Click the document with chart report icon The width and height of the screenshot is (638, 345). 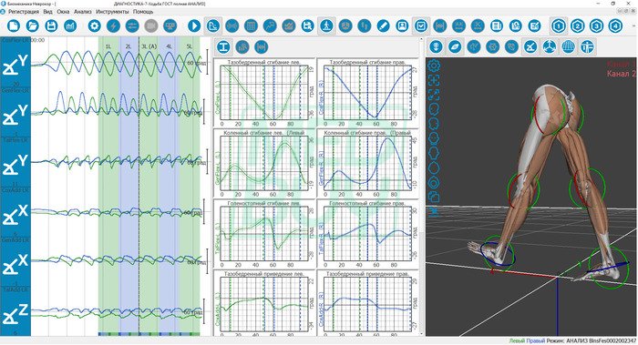(x=515, y=26)
